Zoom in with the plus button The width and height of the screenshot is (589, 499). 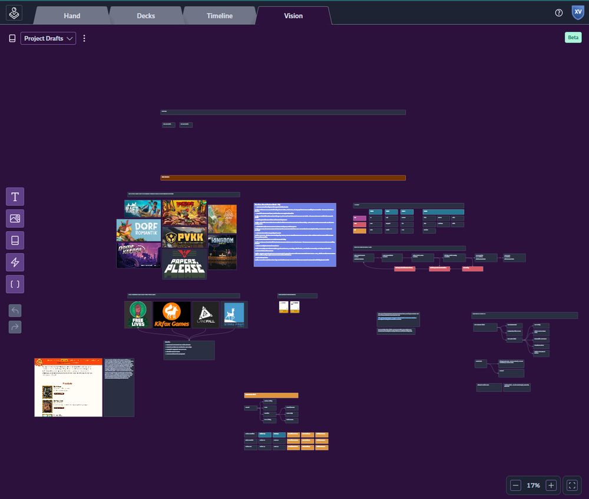pos(551,485)
